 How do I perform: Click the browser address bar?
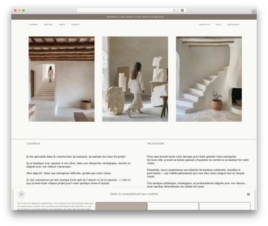pos(127,10)
